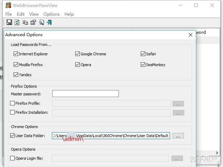Image resolution: width=223 pixels, height=167 pixels.
Task: Open the View menu
Action: [34, 14]
